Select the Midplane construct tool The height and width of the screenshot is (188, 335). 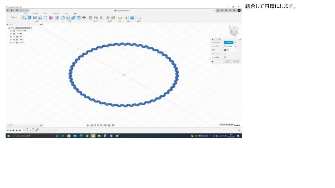pos(113,18)
